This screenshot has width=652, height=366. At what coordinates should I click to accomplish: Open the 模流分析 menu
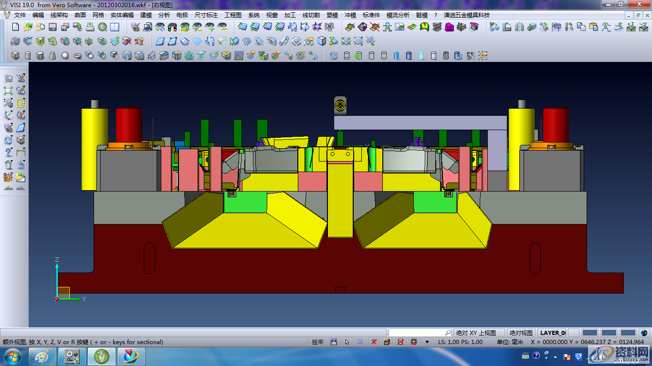[x=398, y=15]
